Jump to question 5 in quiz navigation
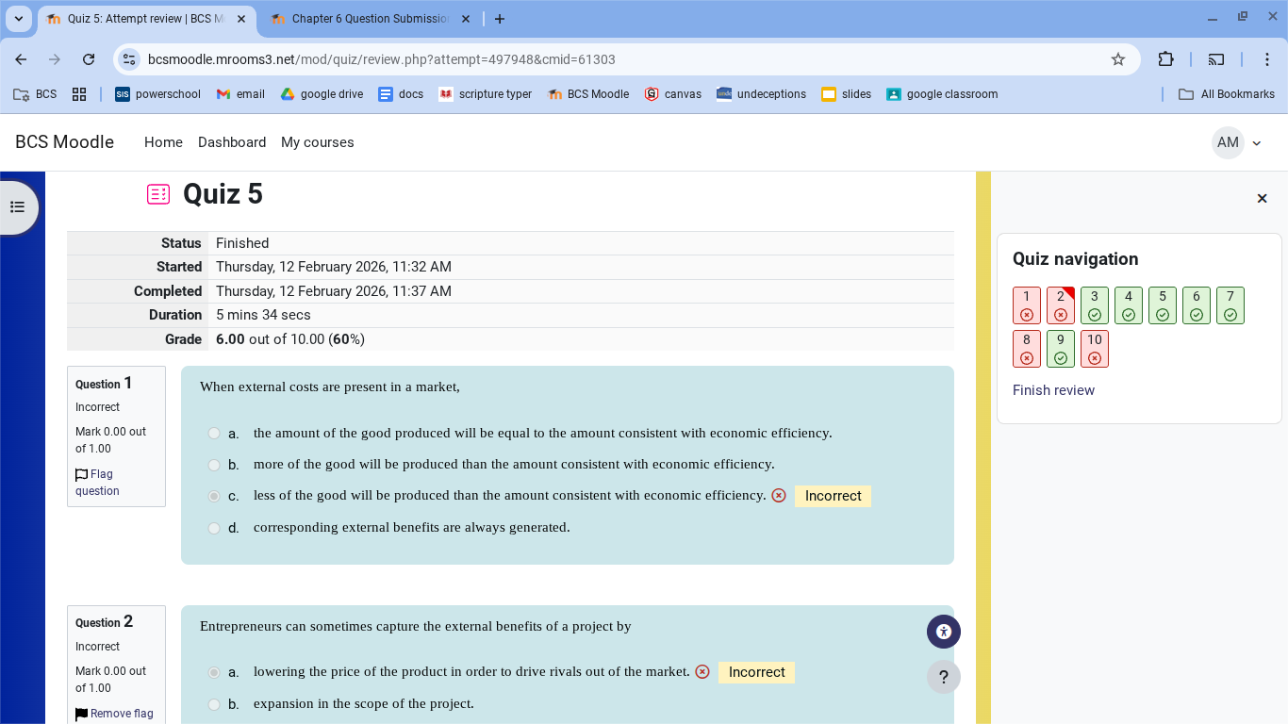The width and height of the screenshot is (1288, 724). pos(1163,304)
